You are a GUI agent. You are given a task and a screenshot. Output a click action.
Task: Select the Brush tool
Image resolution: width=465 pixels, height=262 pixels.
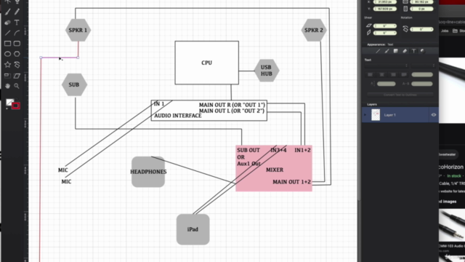8,12
